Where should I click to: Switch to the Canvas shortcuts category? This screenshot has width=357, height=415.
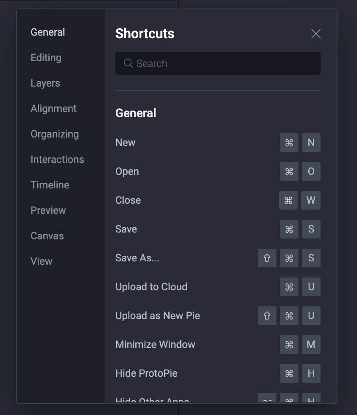(x=47, y=236)
